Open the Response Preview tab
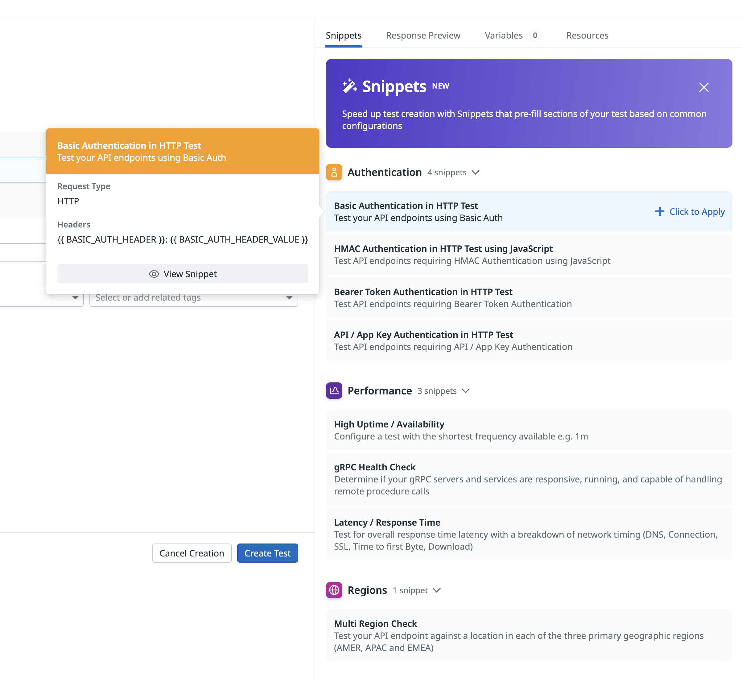This screenshot has height=679, width=742. point(423,35)
